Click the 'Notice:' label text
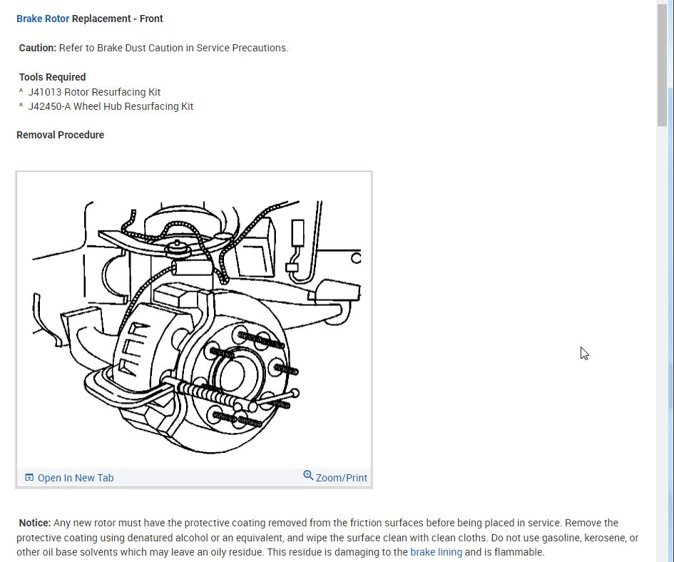The image size is (674, 562). click(x=35, y=523)
